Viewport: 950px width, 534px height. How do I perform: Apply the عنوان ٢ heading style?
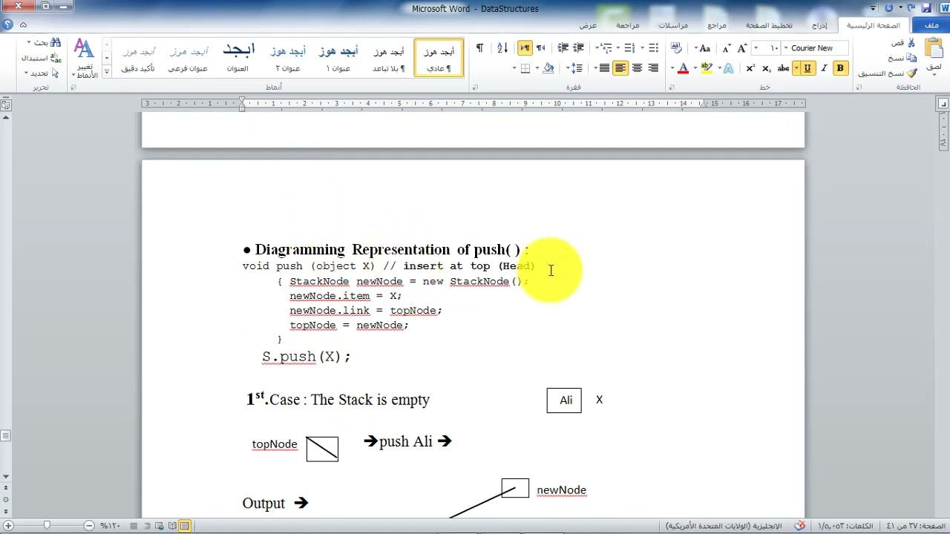[288, 58]
